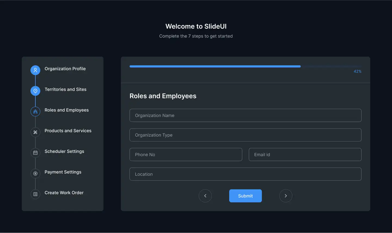Open the Payment Settings step
This screenshot has height=233, width=392.
[63, 172]
